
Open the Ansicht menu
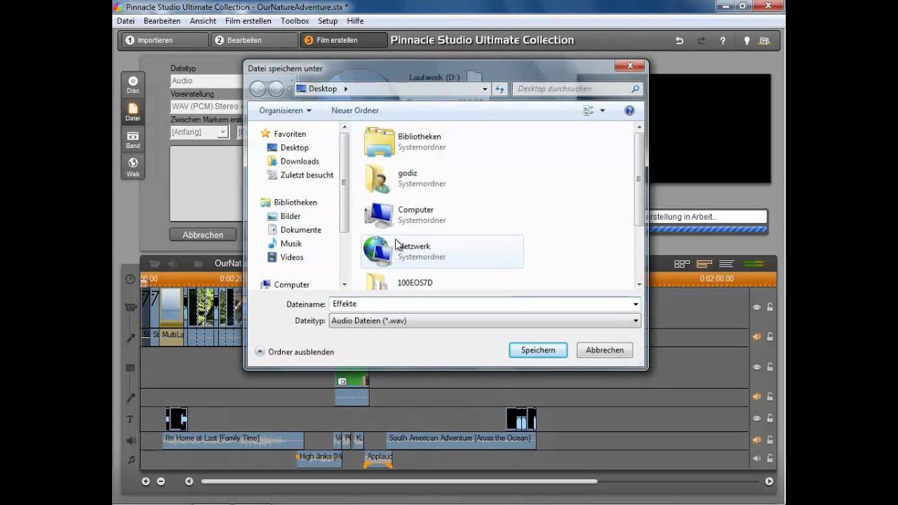(x=203, y=21)
